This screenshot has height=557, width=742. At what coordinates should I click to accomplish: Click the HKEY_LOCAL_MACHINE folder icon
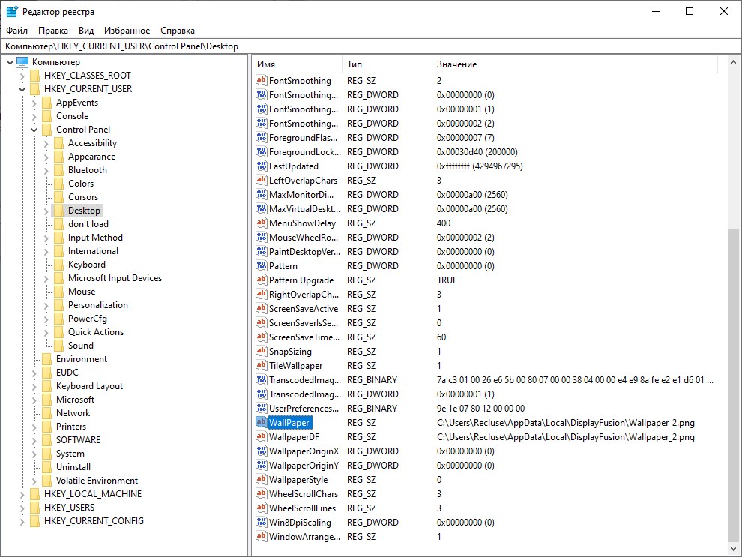pos(34,494)
